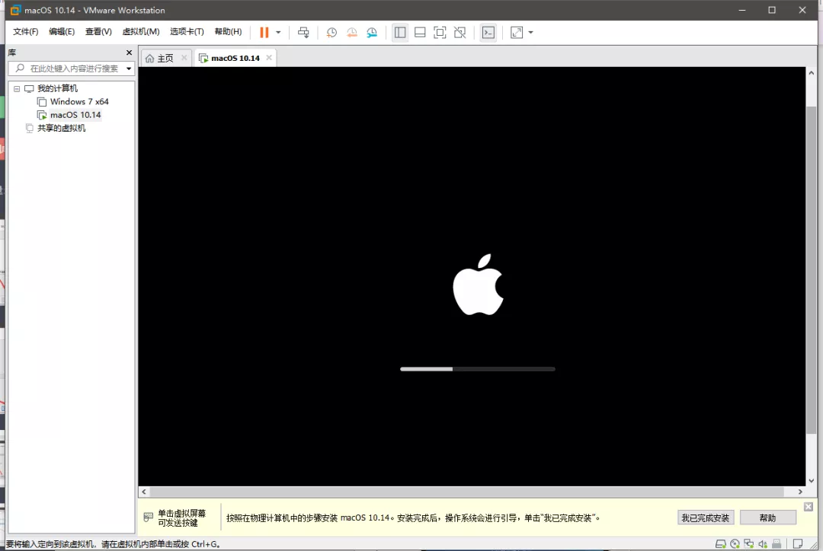Maximize the VMware Workstation window

(x=771, y=10)
